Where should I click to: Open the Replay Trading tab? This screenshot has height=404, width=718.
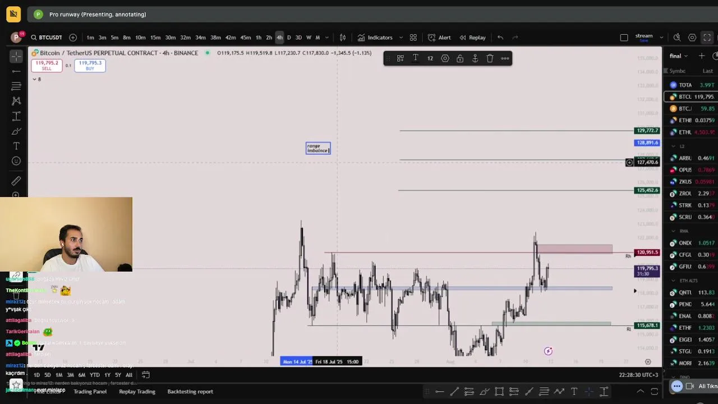pos(137,392)
